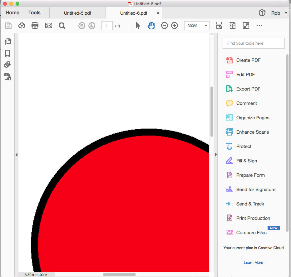This screenshot has height=277, width=291.
Task: Click the Learn More link
Action: coord(253,262)
